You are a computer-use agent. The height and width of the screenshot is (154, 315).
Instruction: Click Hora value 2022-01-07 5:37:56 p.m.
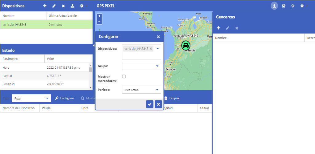click(63, 67)
